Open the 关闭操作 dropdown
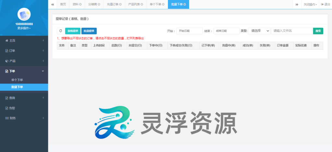This screenshot has width=332, height=152. 310,5
